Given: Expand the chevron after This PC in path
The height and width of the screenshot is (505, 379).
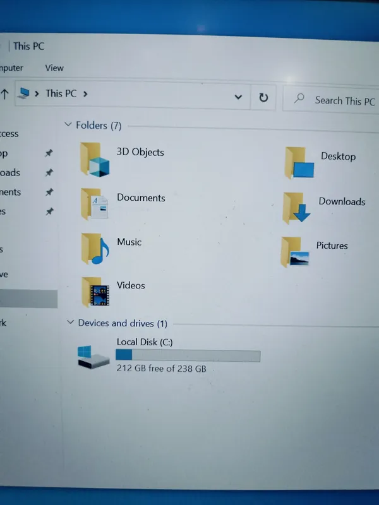Looking at the screenshot, I should tap(85, 93).
